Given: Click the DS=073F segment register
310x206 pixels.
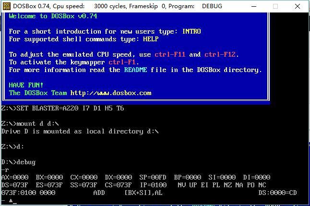Looking at the screenshot, I should click(14, 185).
